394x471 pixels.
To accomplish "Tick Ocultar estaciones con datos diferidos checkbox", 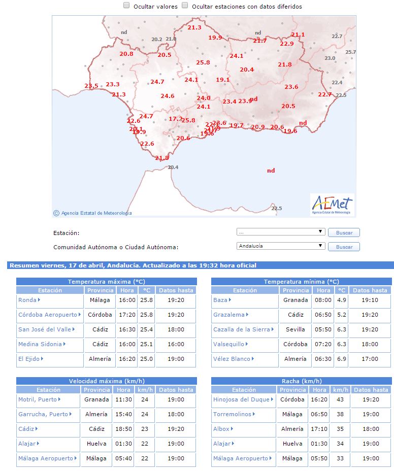I will (x=185, y=6).
